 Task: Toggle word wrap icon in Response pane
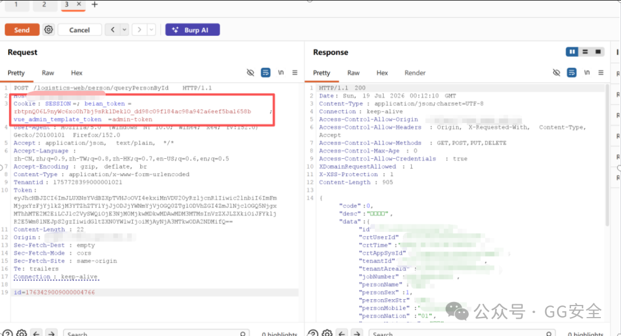tap(572, 72)
